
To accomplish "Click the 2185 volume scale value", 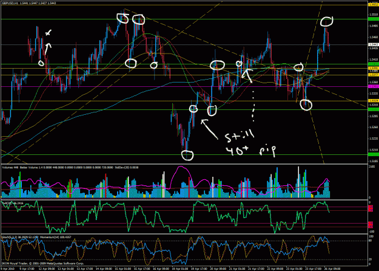I will 372,167.
